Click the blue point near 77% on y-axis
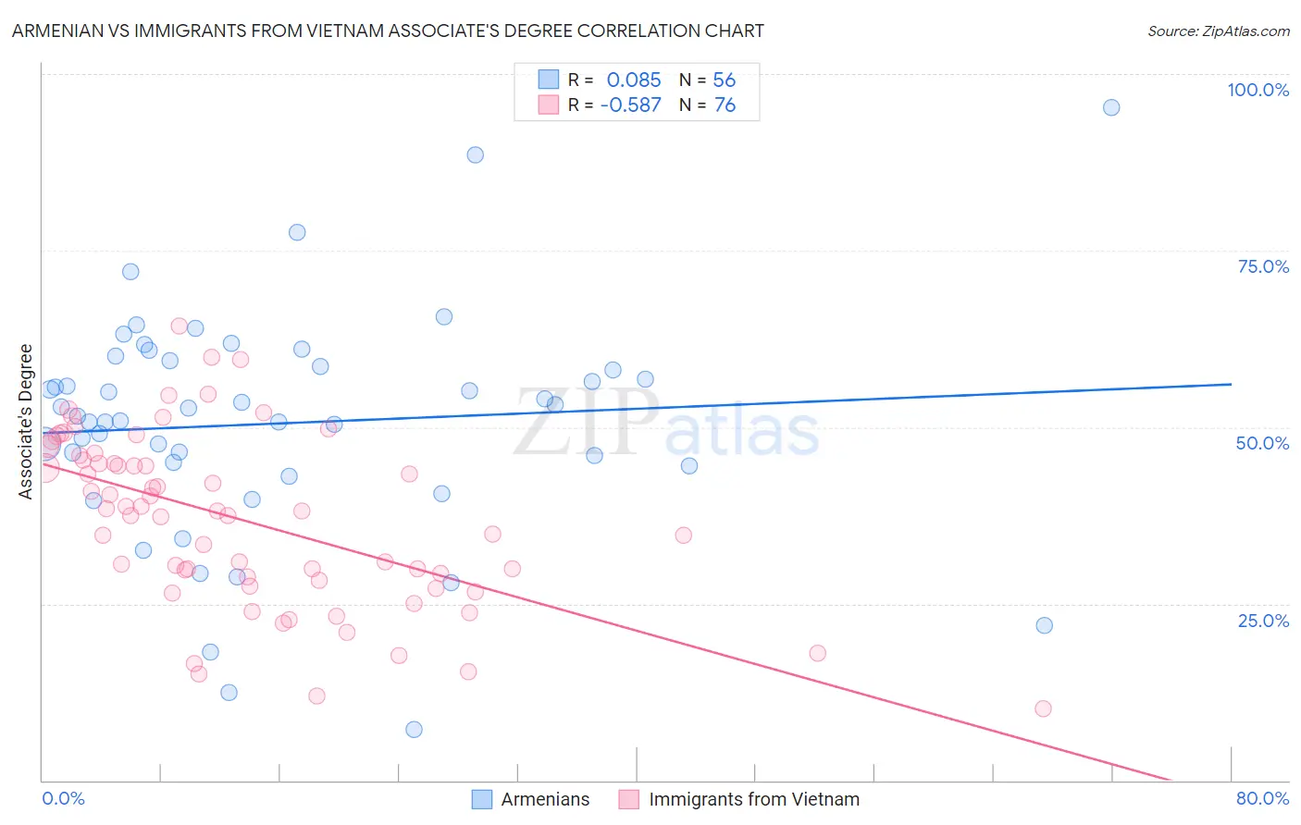This screenshot has height=825, width=1301. click(x=297, y=232)
